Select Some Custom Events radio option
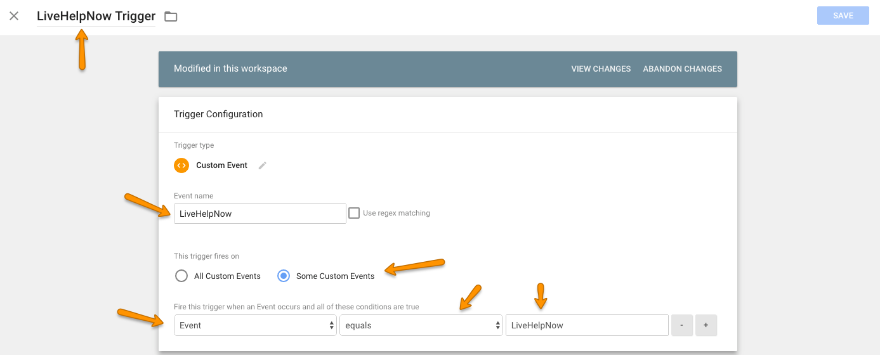Image resolution: width=880 pixels, height=355 pixels. click(x=284, y=276)
